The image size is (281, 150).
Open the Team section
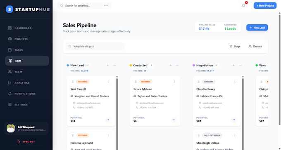point(27,72)
